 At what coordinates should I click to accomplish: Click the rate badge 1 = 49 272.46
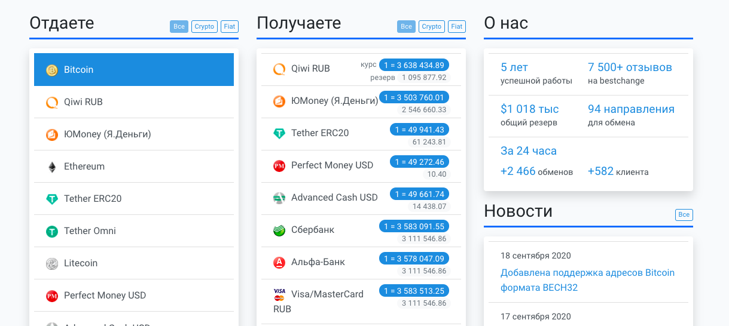[x=419, y=162]
